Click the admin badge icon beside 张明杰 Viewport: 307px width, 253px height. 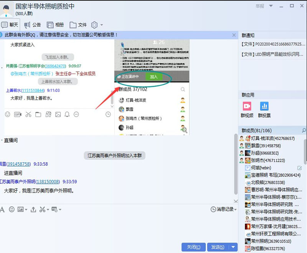[x=242, y=160]
